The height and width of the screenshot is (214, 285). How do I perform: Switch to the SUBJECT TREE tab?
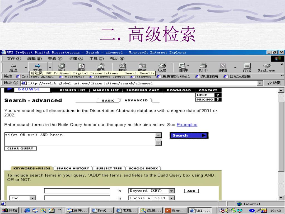click(x=109, y=168)
